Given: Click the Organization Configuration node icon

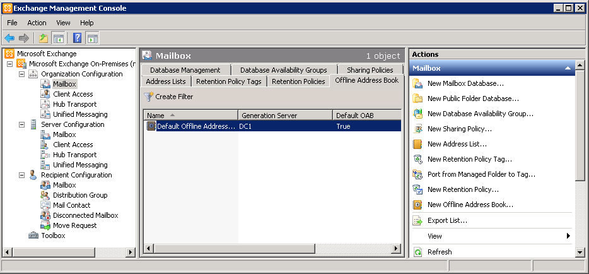Looking at the screenshot, I should click(x=34, y=74).
